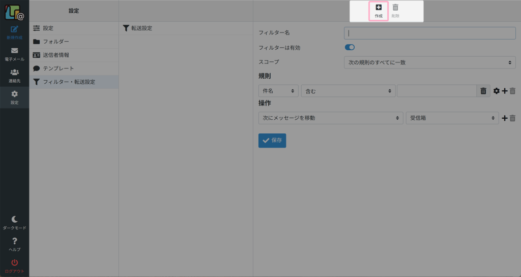This screenshot has width=521, height=277.
Task: Open ヘルプ help
Action: tap(14, 245)
